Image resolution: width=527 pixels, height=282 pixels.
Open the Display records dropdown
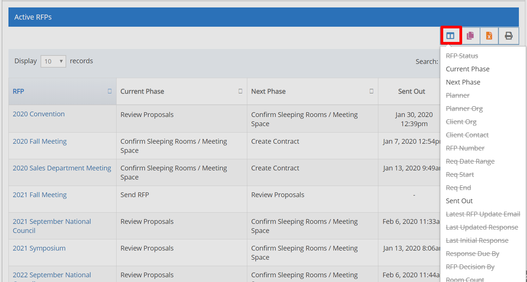pos(53,61)
